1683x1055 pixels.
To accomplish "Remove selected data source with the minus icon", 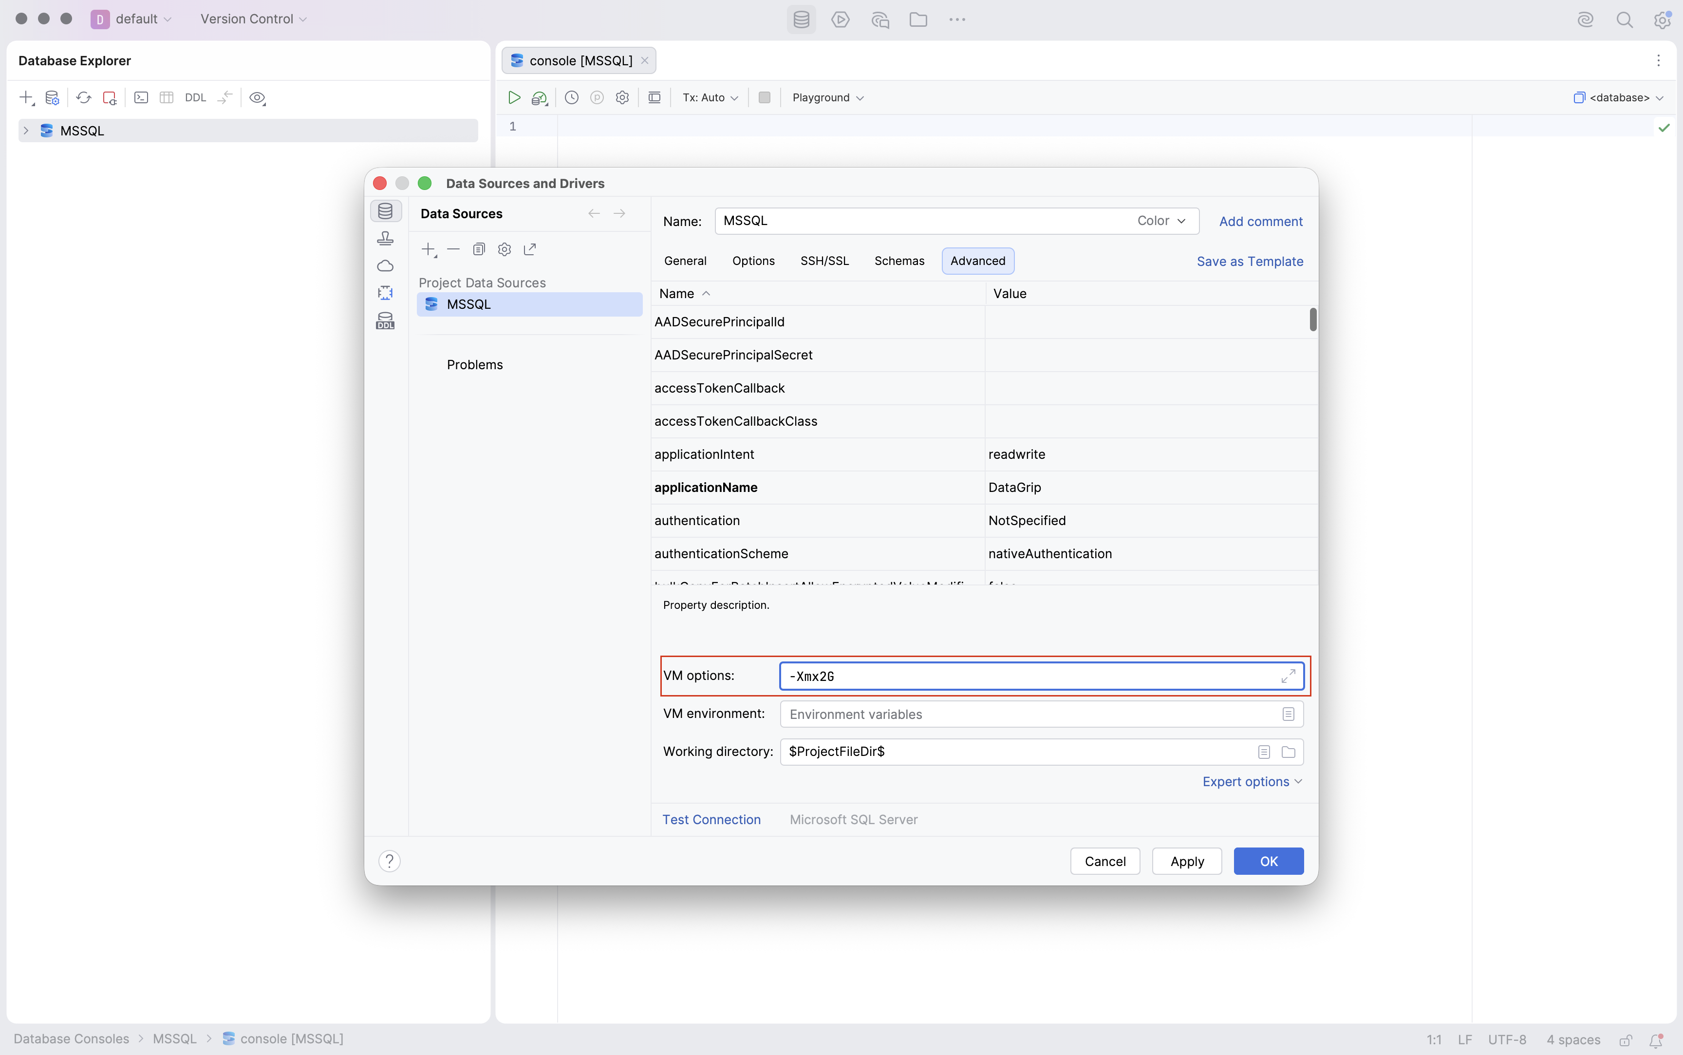I will [453, 249].
